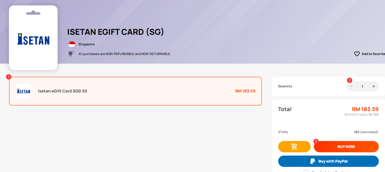
Task: Click the quantity value field showing 1
Action: click(x=362, y=86)
